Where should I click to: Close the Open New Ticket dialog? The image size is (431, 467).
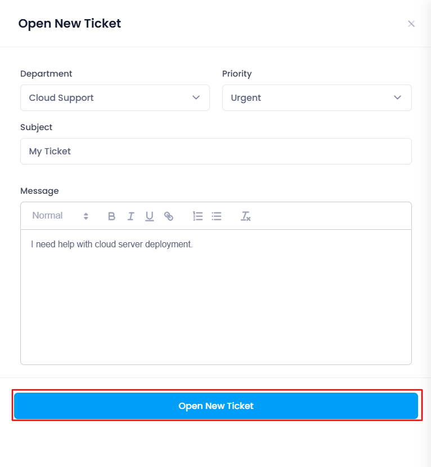click(x=411, y=24)
